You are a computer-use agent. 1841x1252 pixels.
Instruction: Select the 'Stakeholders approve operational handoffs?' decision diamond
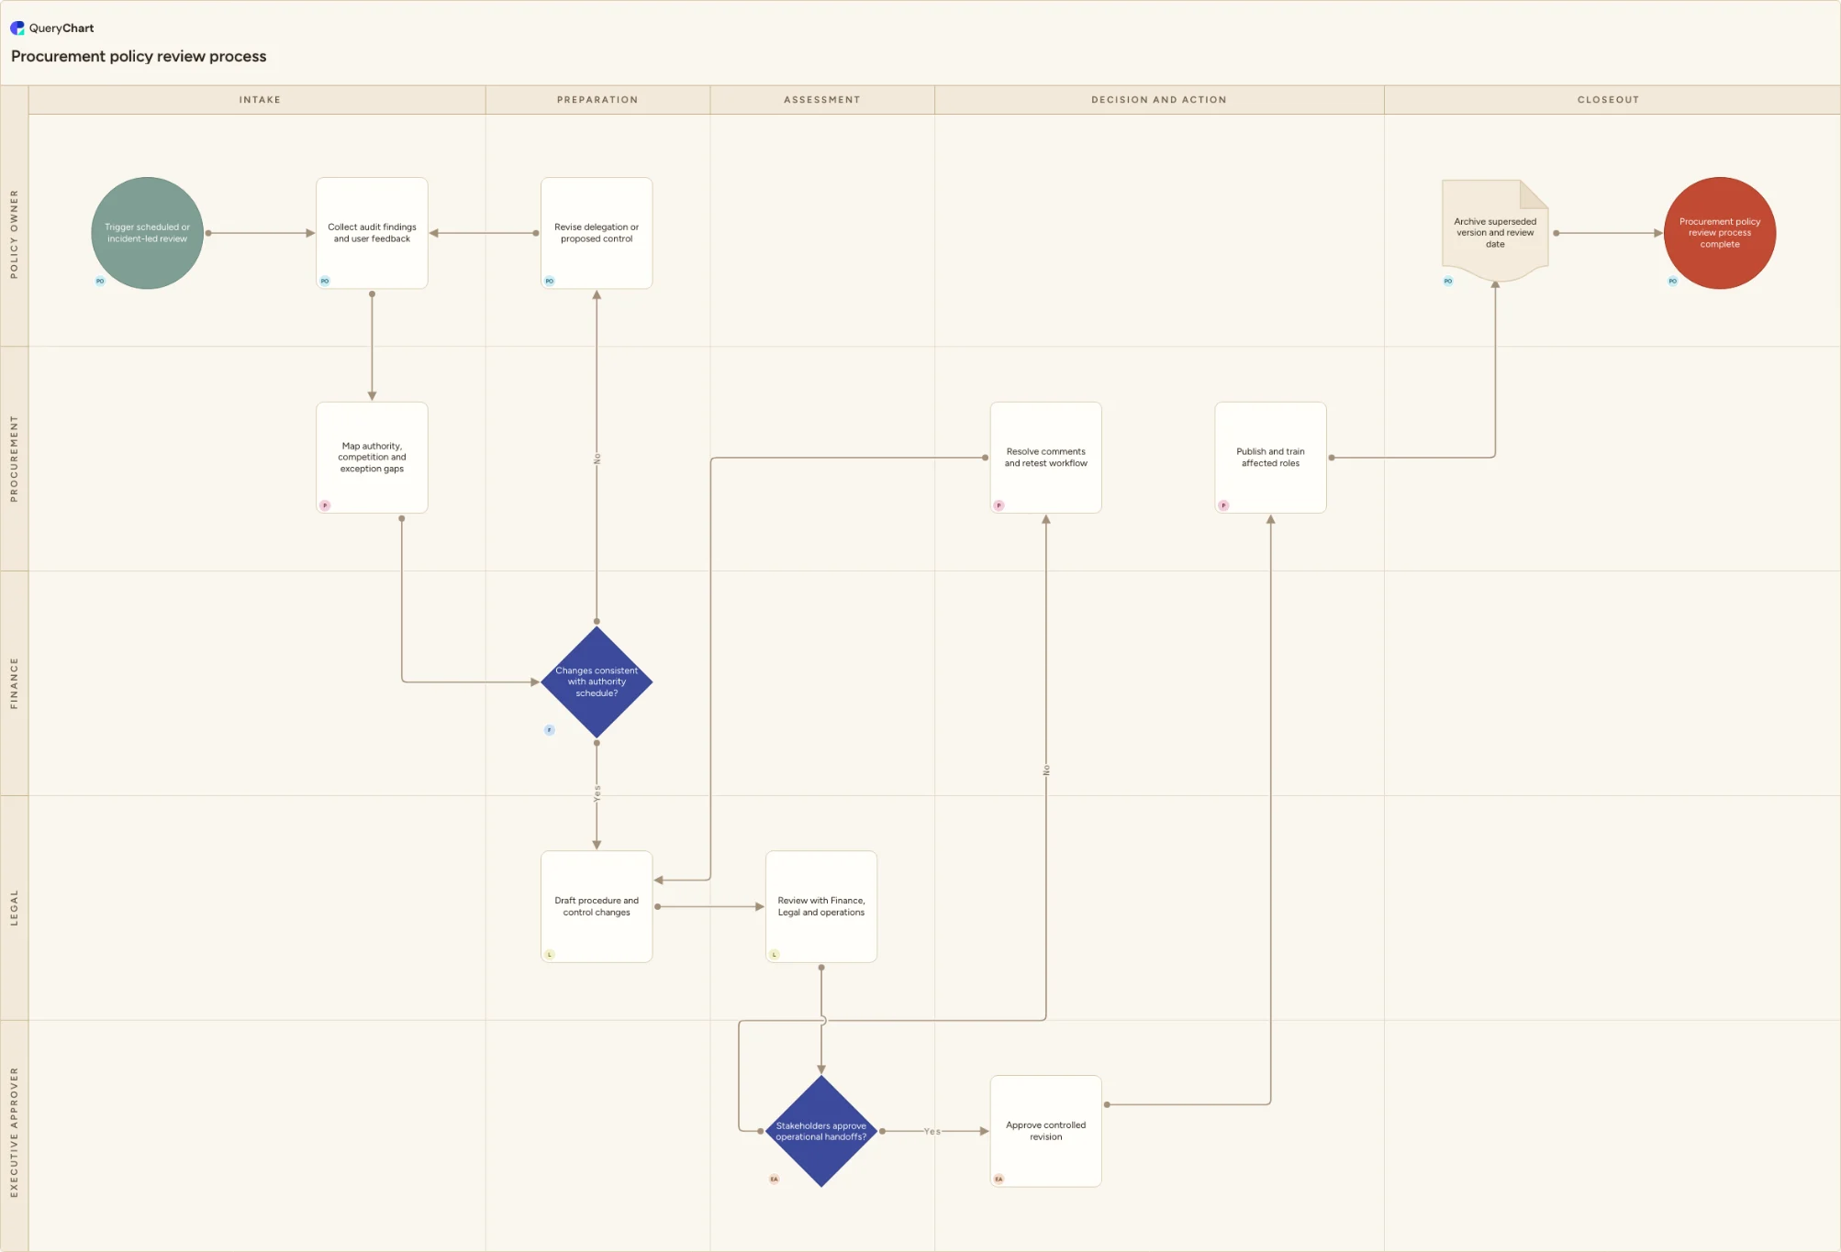pyautogui.click(x=821, y=1131)
